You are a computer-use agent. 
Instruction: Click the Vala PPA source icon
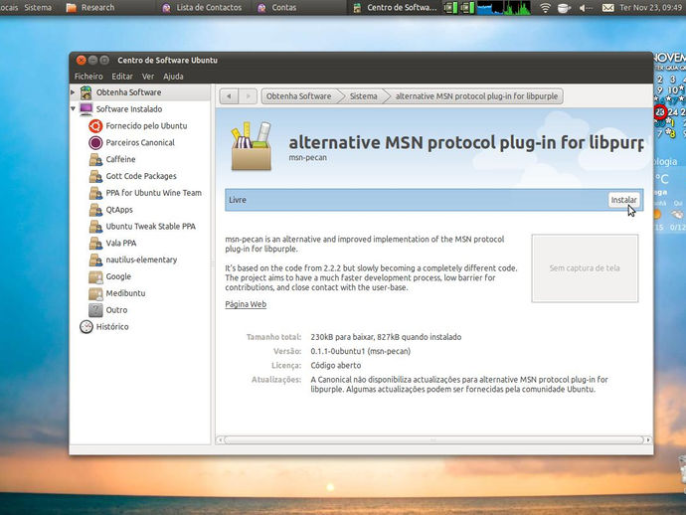(95, 244)
